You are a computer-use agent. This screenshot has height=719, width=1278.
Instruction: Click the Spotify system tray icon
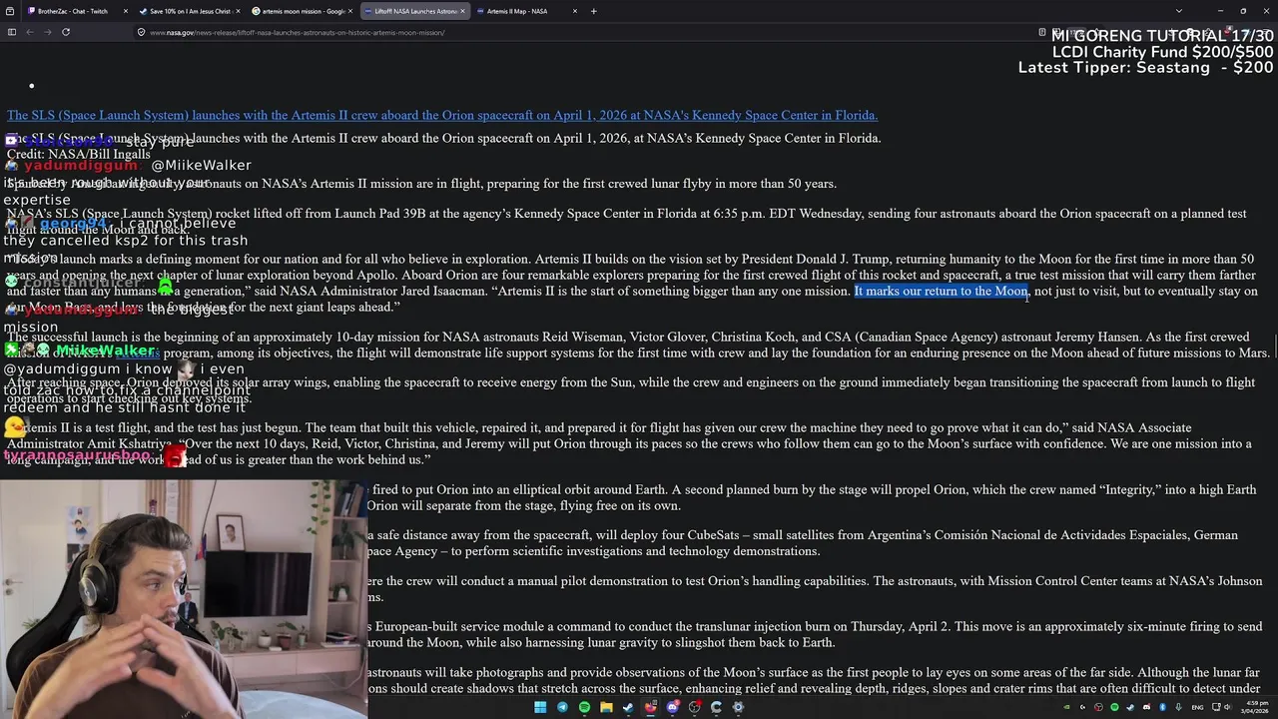(x=1114, y=707)
